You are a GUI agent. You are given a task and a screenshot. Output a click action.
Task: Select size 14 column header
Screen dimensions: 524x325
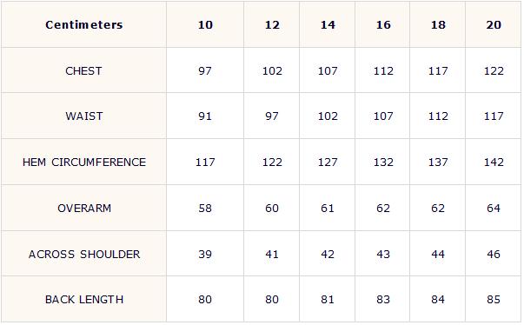click(x=328, y=24)
